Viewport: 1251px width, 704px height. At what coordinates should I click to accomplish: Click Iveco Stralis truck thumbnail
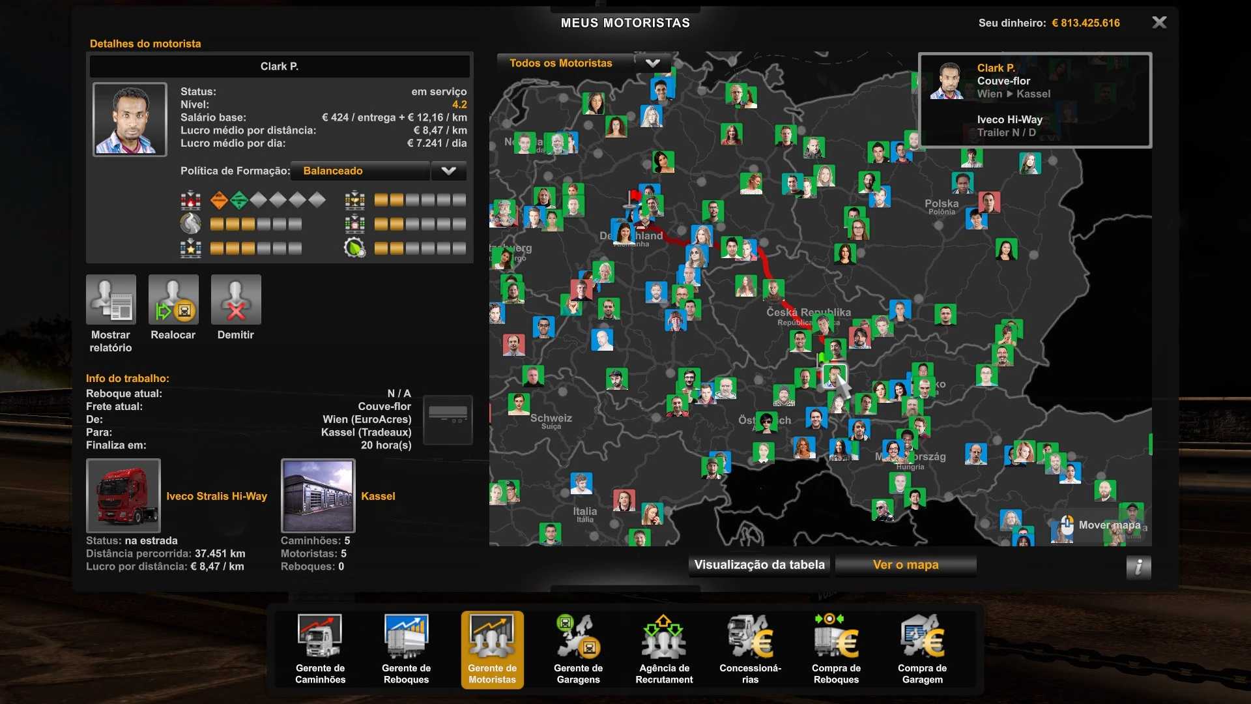click(123, 495)
